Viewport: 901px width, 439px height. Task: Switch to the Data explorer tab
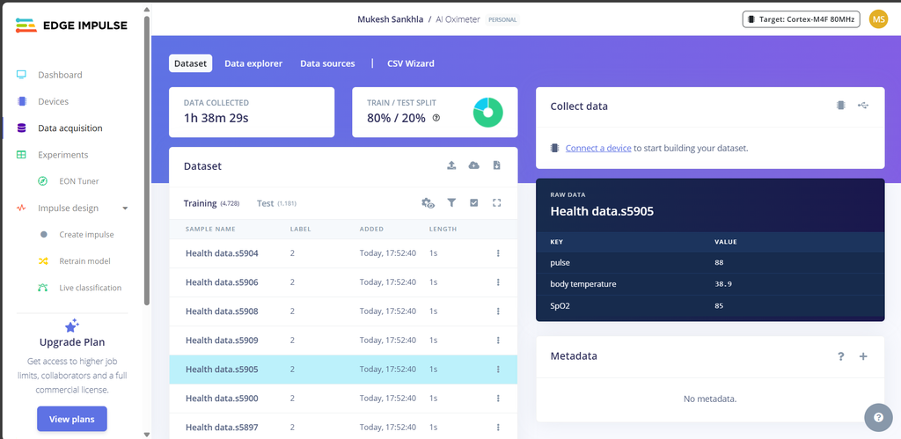point(253,63)
